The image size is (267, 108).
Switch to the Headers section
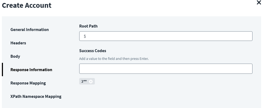[18, 43]
